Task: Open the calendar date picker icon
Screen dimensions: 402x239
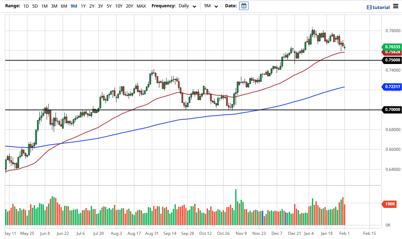Action: pyautogui.click(x=244, y=6)
